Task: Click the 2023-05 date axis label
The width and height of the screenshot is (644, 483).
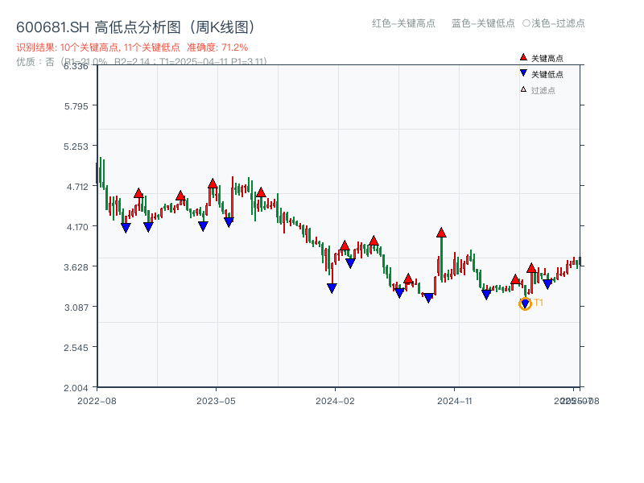Action: (216, 400)
